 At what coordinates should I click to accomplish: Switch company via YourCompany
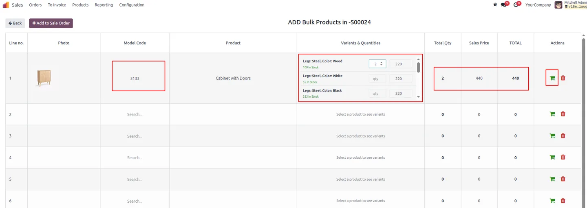pos(538,5)
